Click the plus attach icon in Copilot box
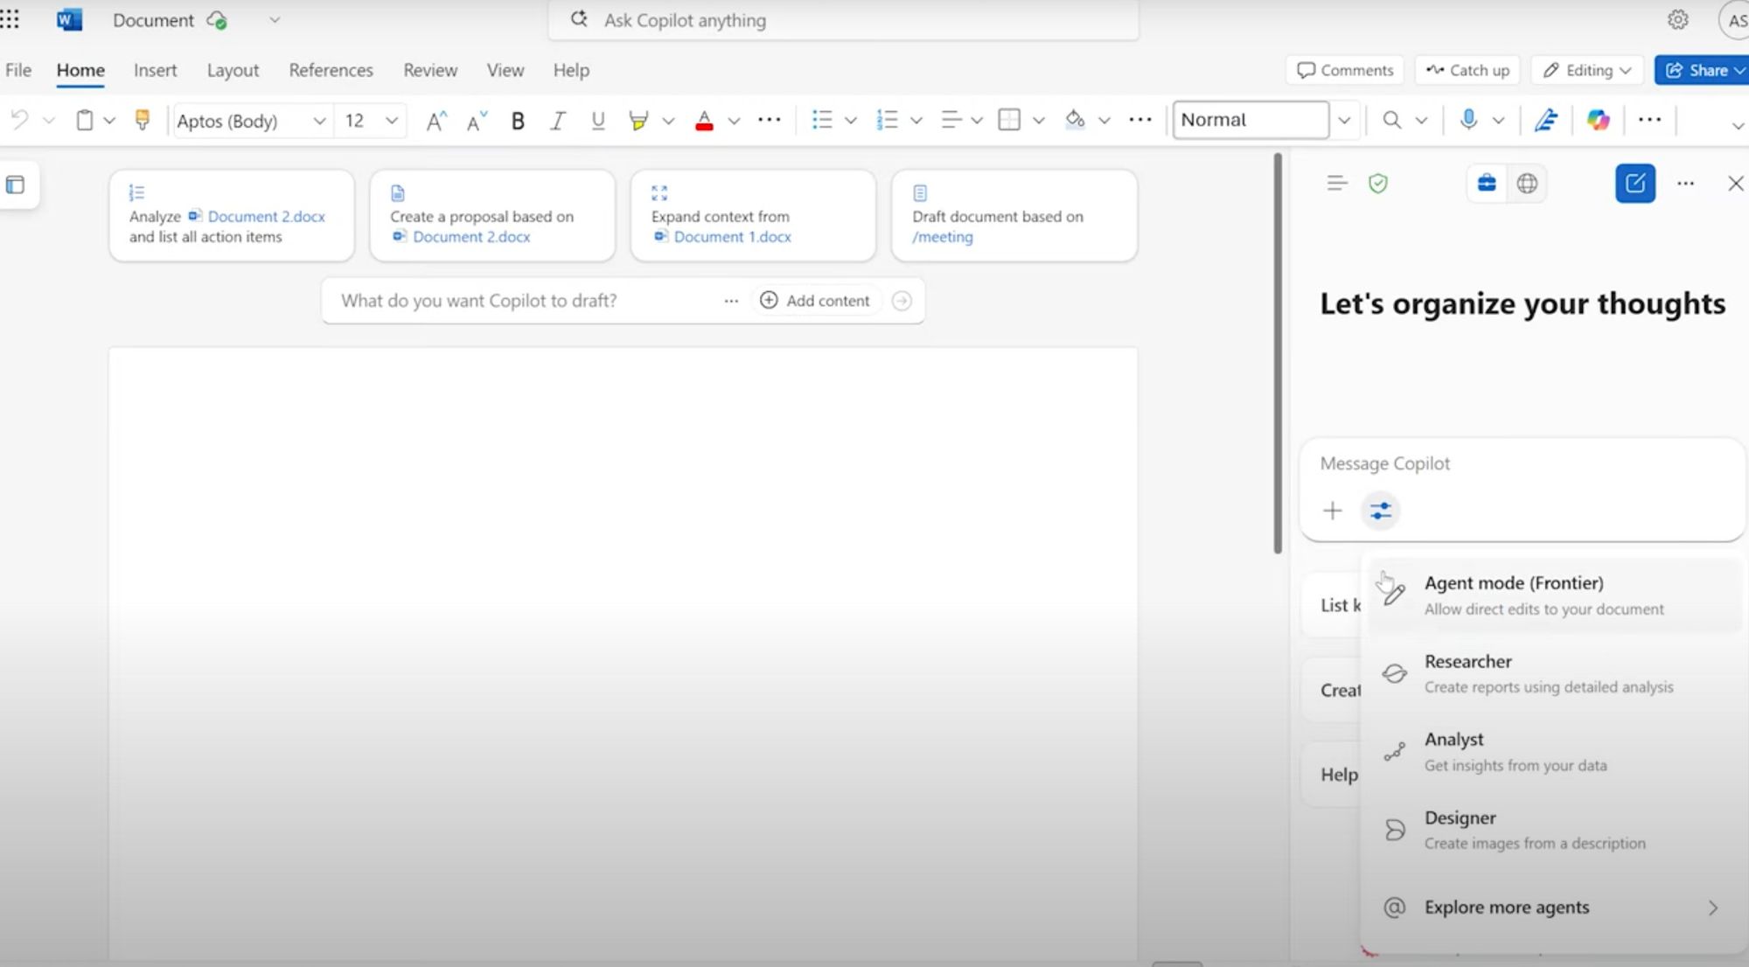Screen dimensions: 1749x967 coord(1332,511)
